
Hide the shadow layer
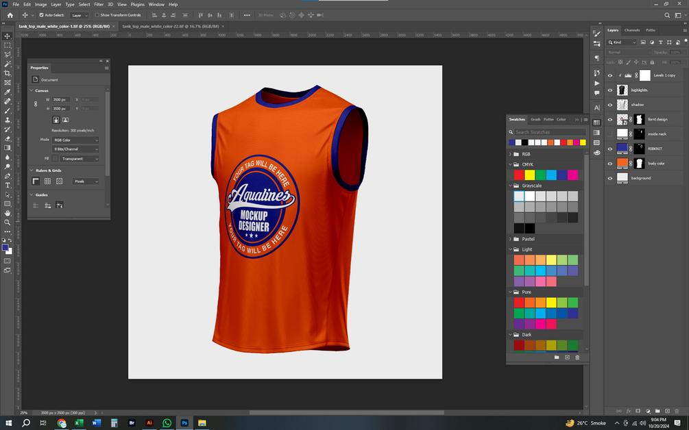(610, 105)
